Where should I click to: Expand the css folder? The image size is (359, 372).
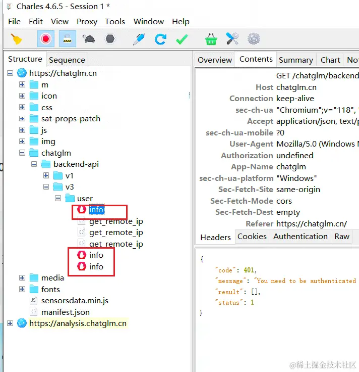pos(22,107)
